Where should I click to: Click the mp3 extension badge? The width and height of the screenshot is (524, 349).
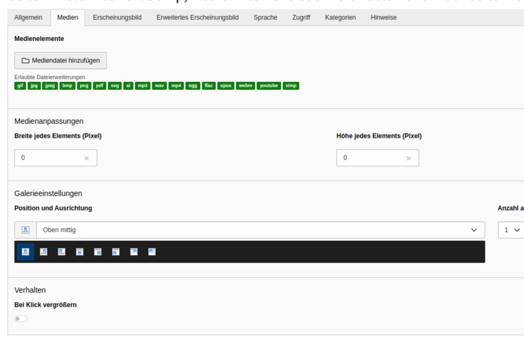point(142,86)
